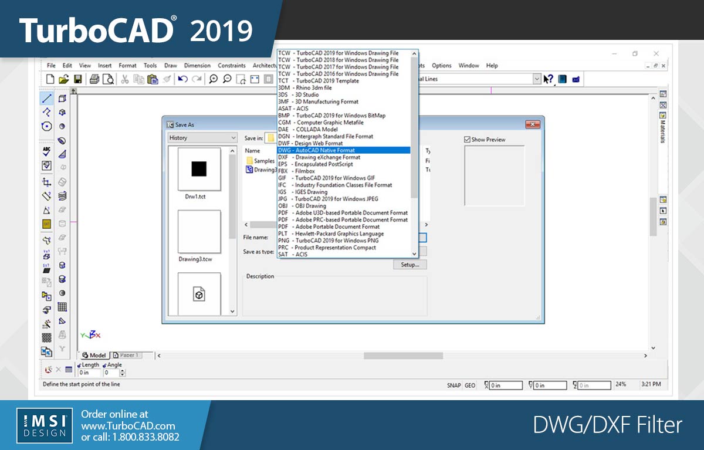Click the Undo arrow icon
The height and width of the screenshot is (450, 704).
[x=183, y=79]
